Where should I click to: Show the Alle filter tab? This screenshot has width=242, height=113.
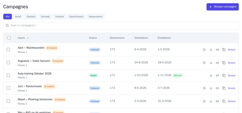tap(8, 16)
